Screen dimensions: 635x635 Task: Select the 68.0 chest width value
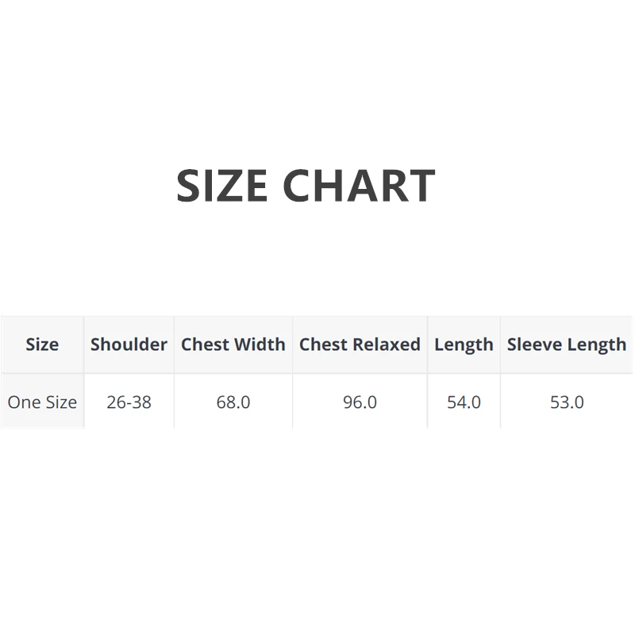233,402
